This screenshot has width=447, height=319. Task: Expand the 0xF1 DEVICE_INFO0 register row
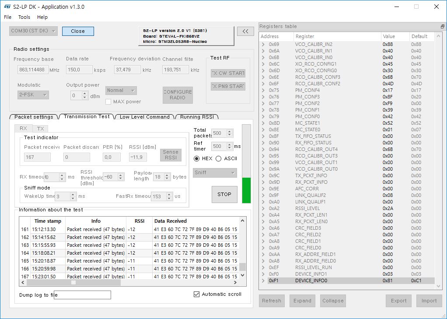click(263, 280)
